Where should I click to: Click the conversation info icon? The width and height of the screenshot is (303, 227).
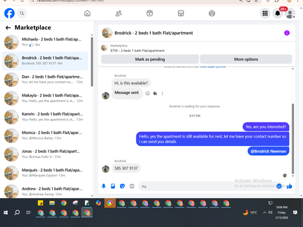click(x=287, y=33)
